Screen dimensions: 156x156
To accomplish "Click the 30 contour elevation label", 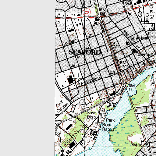I will click(x=73, y=35).
